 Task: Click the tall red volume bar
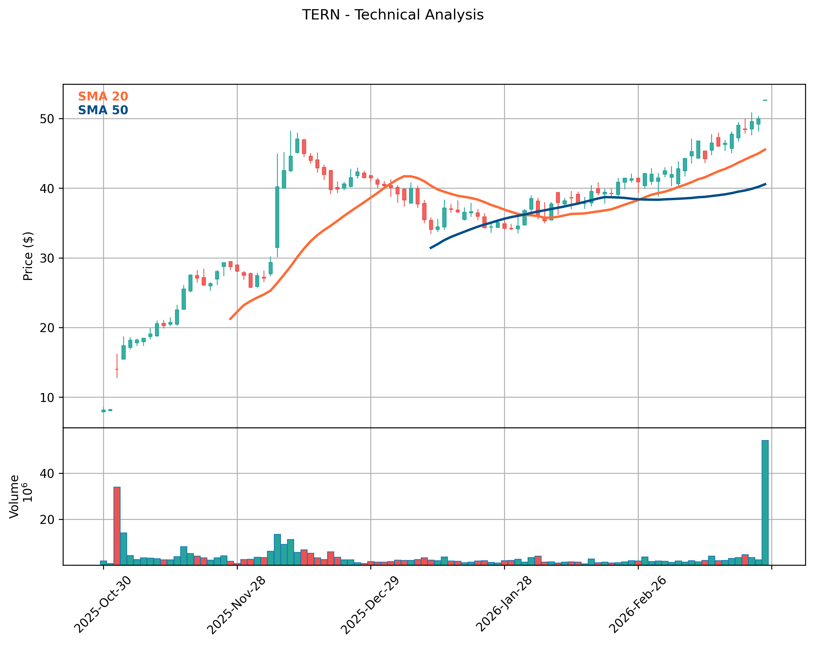coord(117,525)
